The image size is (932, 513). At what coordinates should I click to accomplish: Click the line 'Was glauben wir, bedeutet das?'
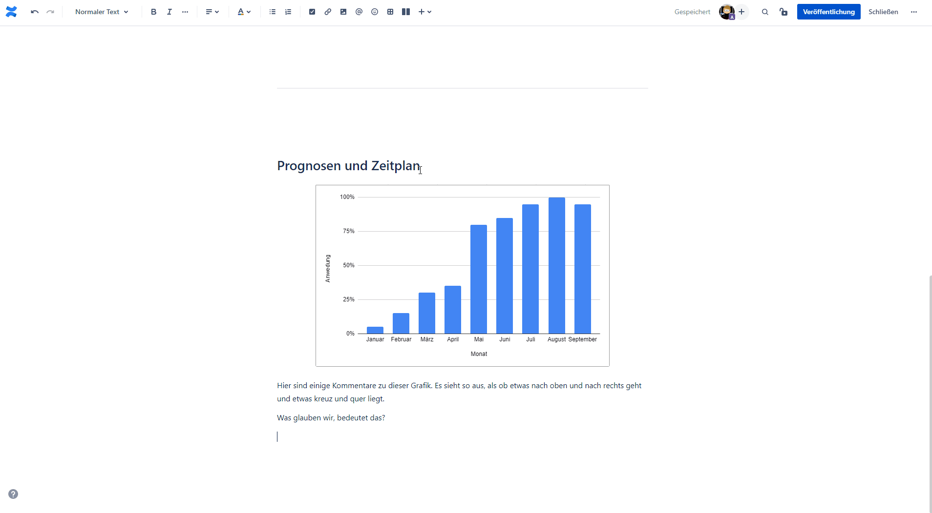click(331, 418)
